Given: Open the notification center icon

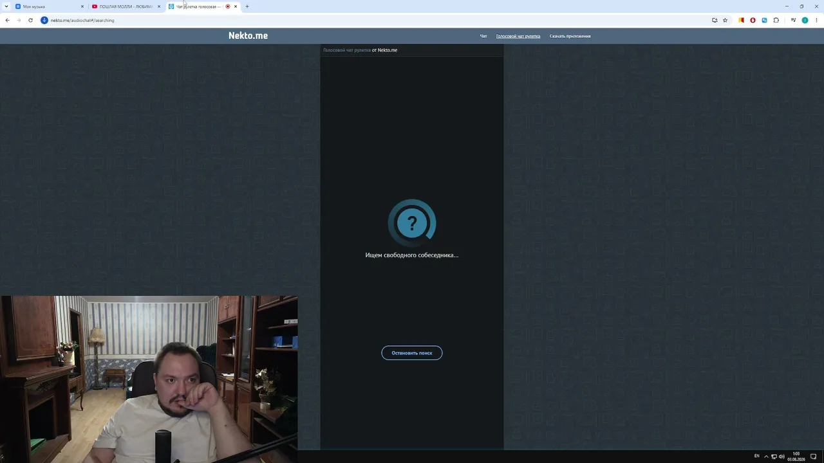Looking at the screenshot, I should [814, 457].
